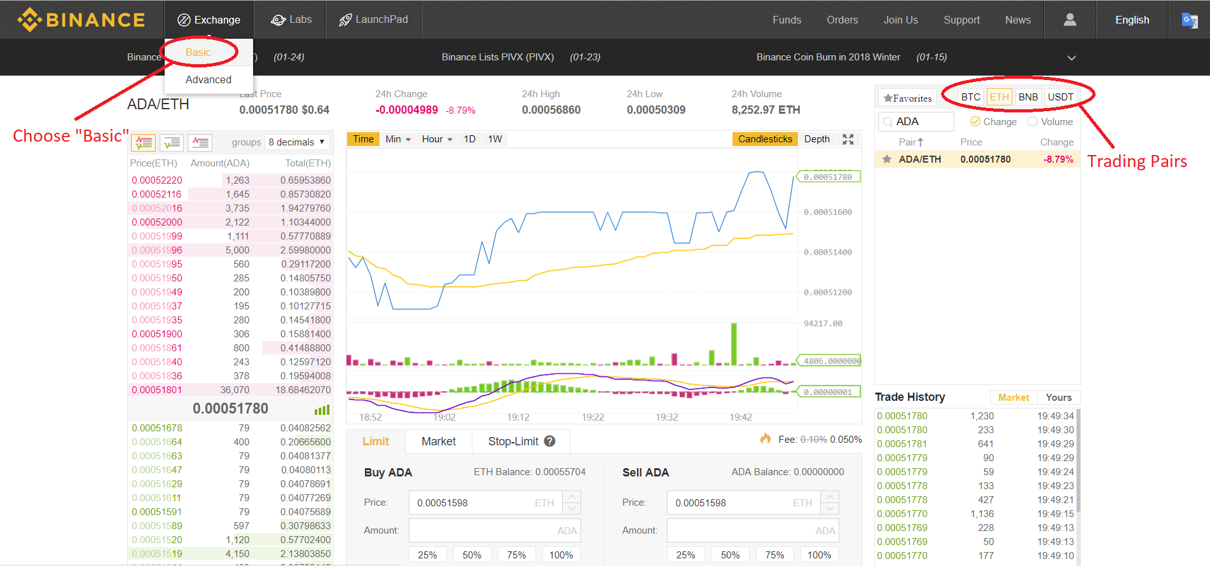The width and height of the screenshot is (1210, 566).
Task: Open the Min interval dropdown
Action: tap(398, 139)
